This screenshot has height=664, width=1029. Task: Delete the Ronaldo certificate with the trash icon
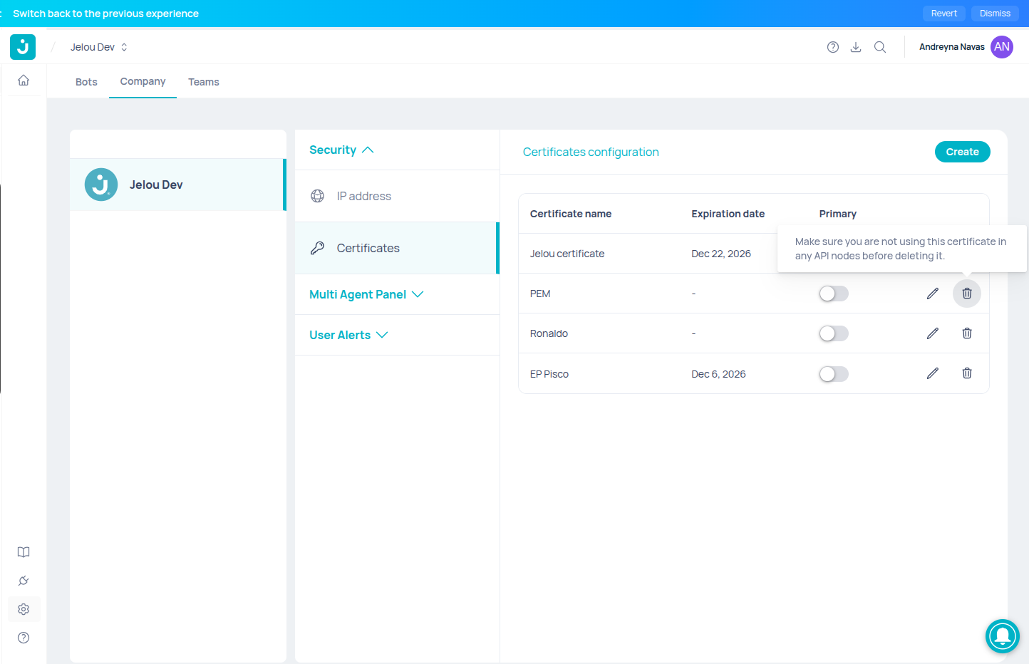click(967, 333)
